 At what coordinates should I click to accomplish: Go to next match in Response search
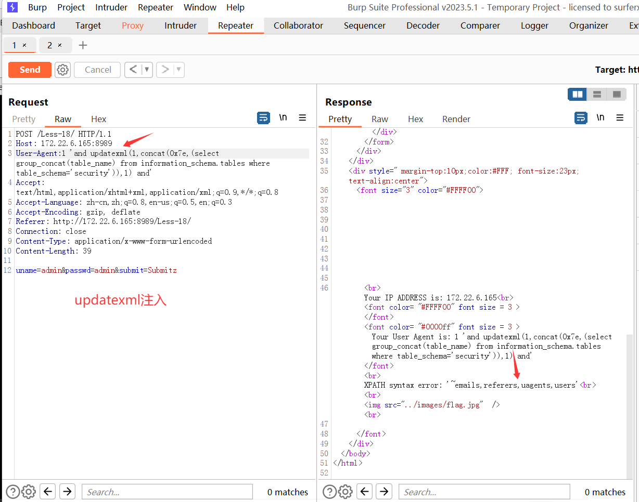pyautogui.click(x=384, y=491)
